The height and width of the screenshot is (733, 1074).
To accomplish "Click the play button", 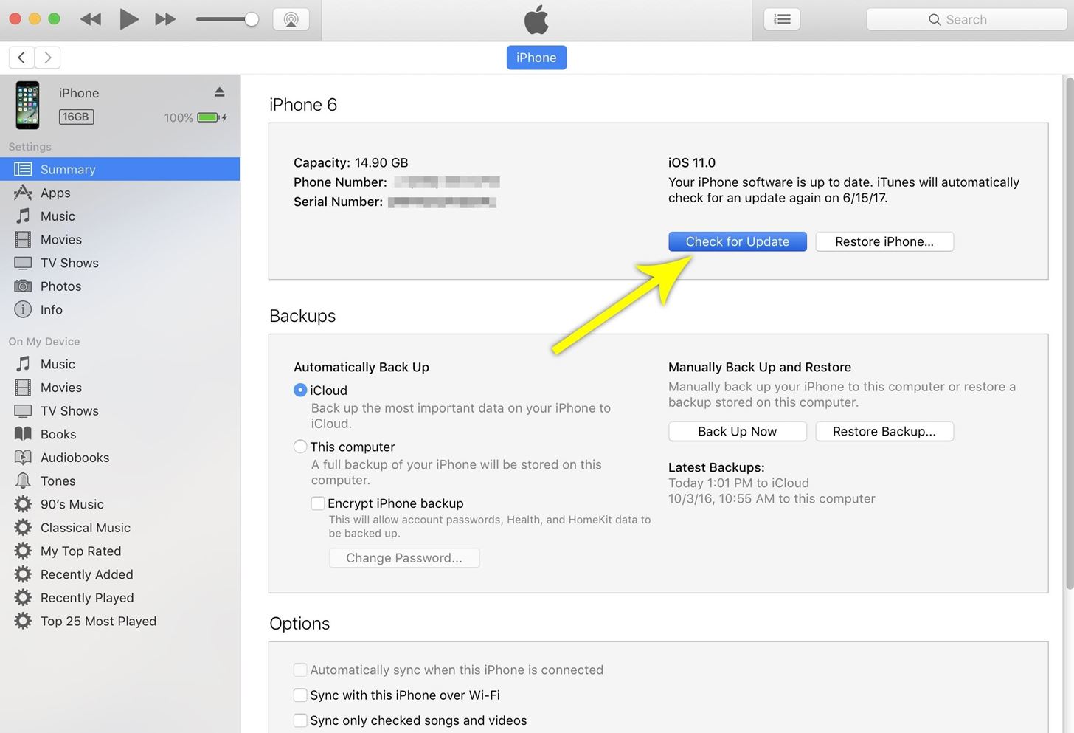I will [x=129, y=19].
